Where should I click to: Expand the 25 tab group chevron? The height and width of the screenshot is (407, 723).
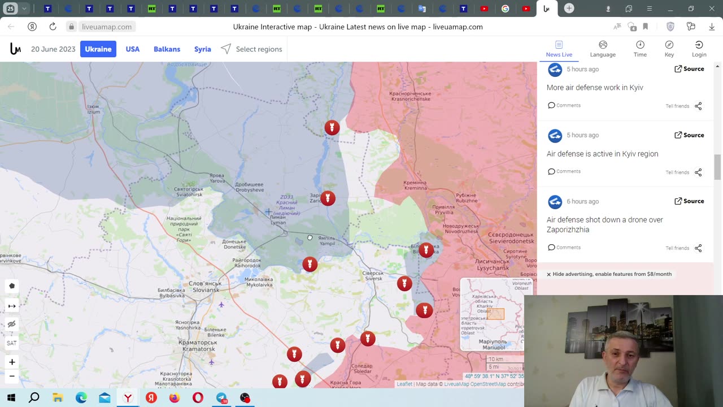24,8
